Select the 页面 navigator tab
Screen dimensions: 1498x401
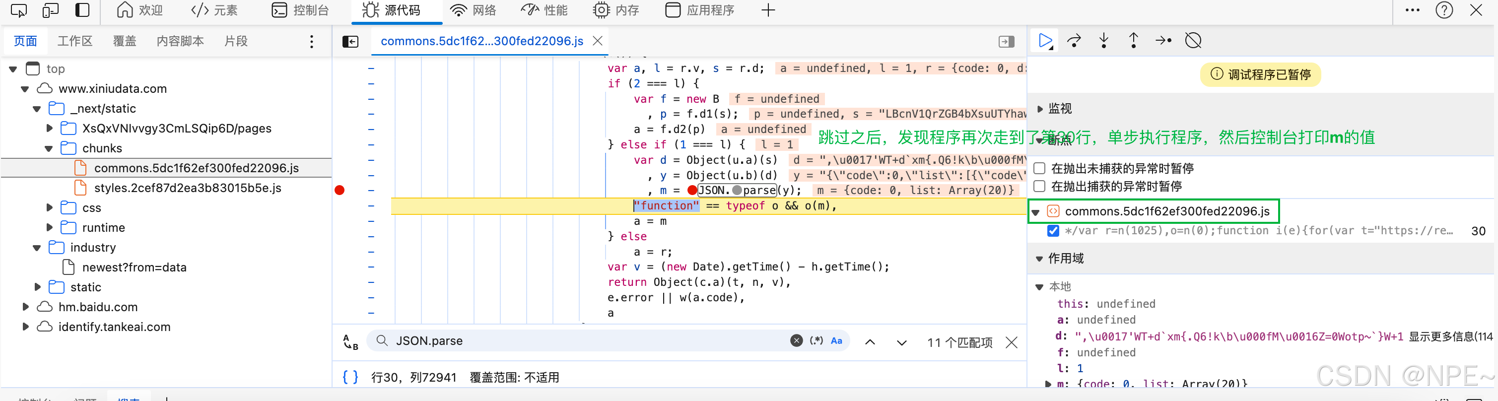(x=26, y=41)
